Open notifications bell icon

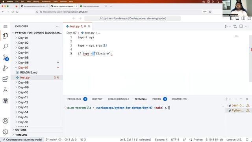click(x=247, y=140)
